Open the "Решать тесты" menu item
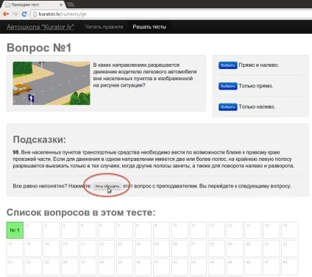312x277 pixels. tap(149, 26)
